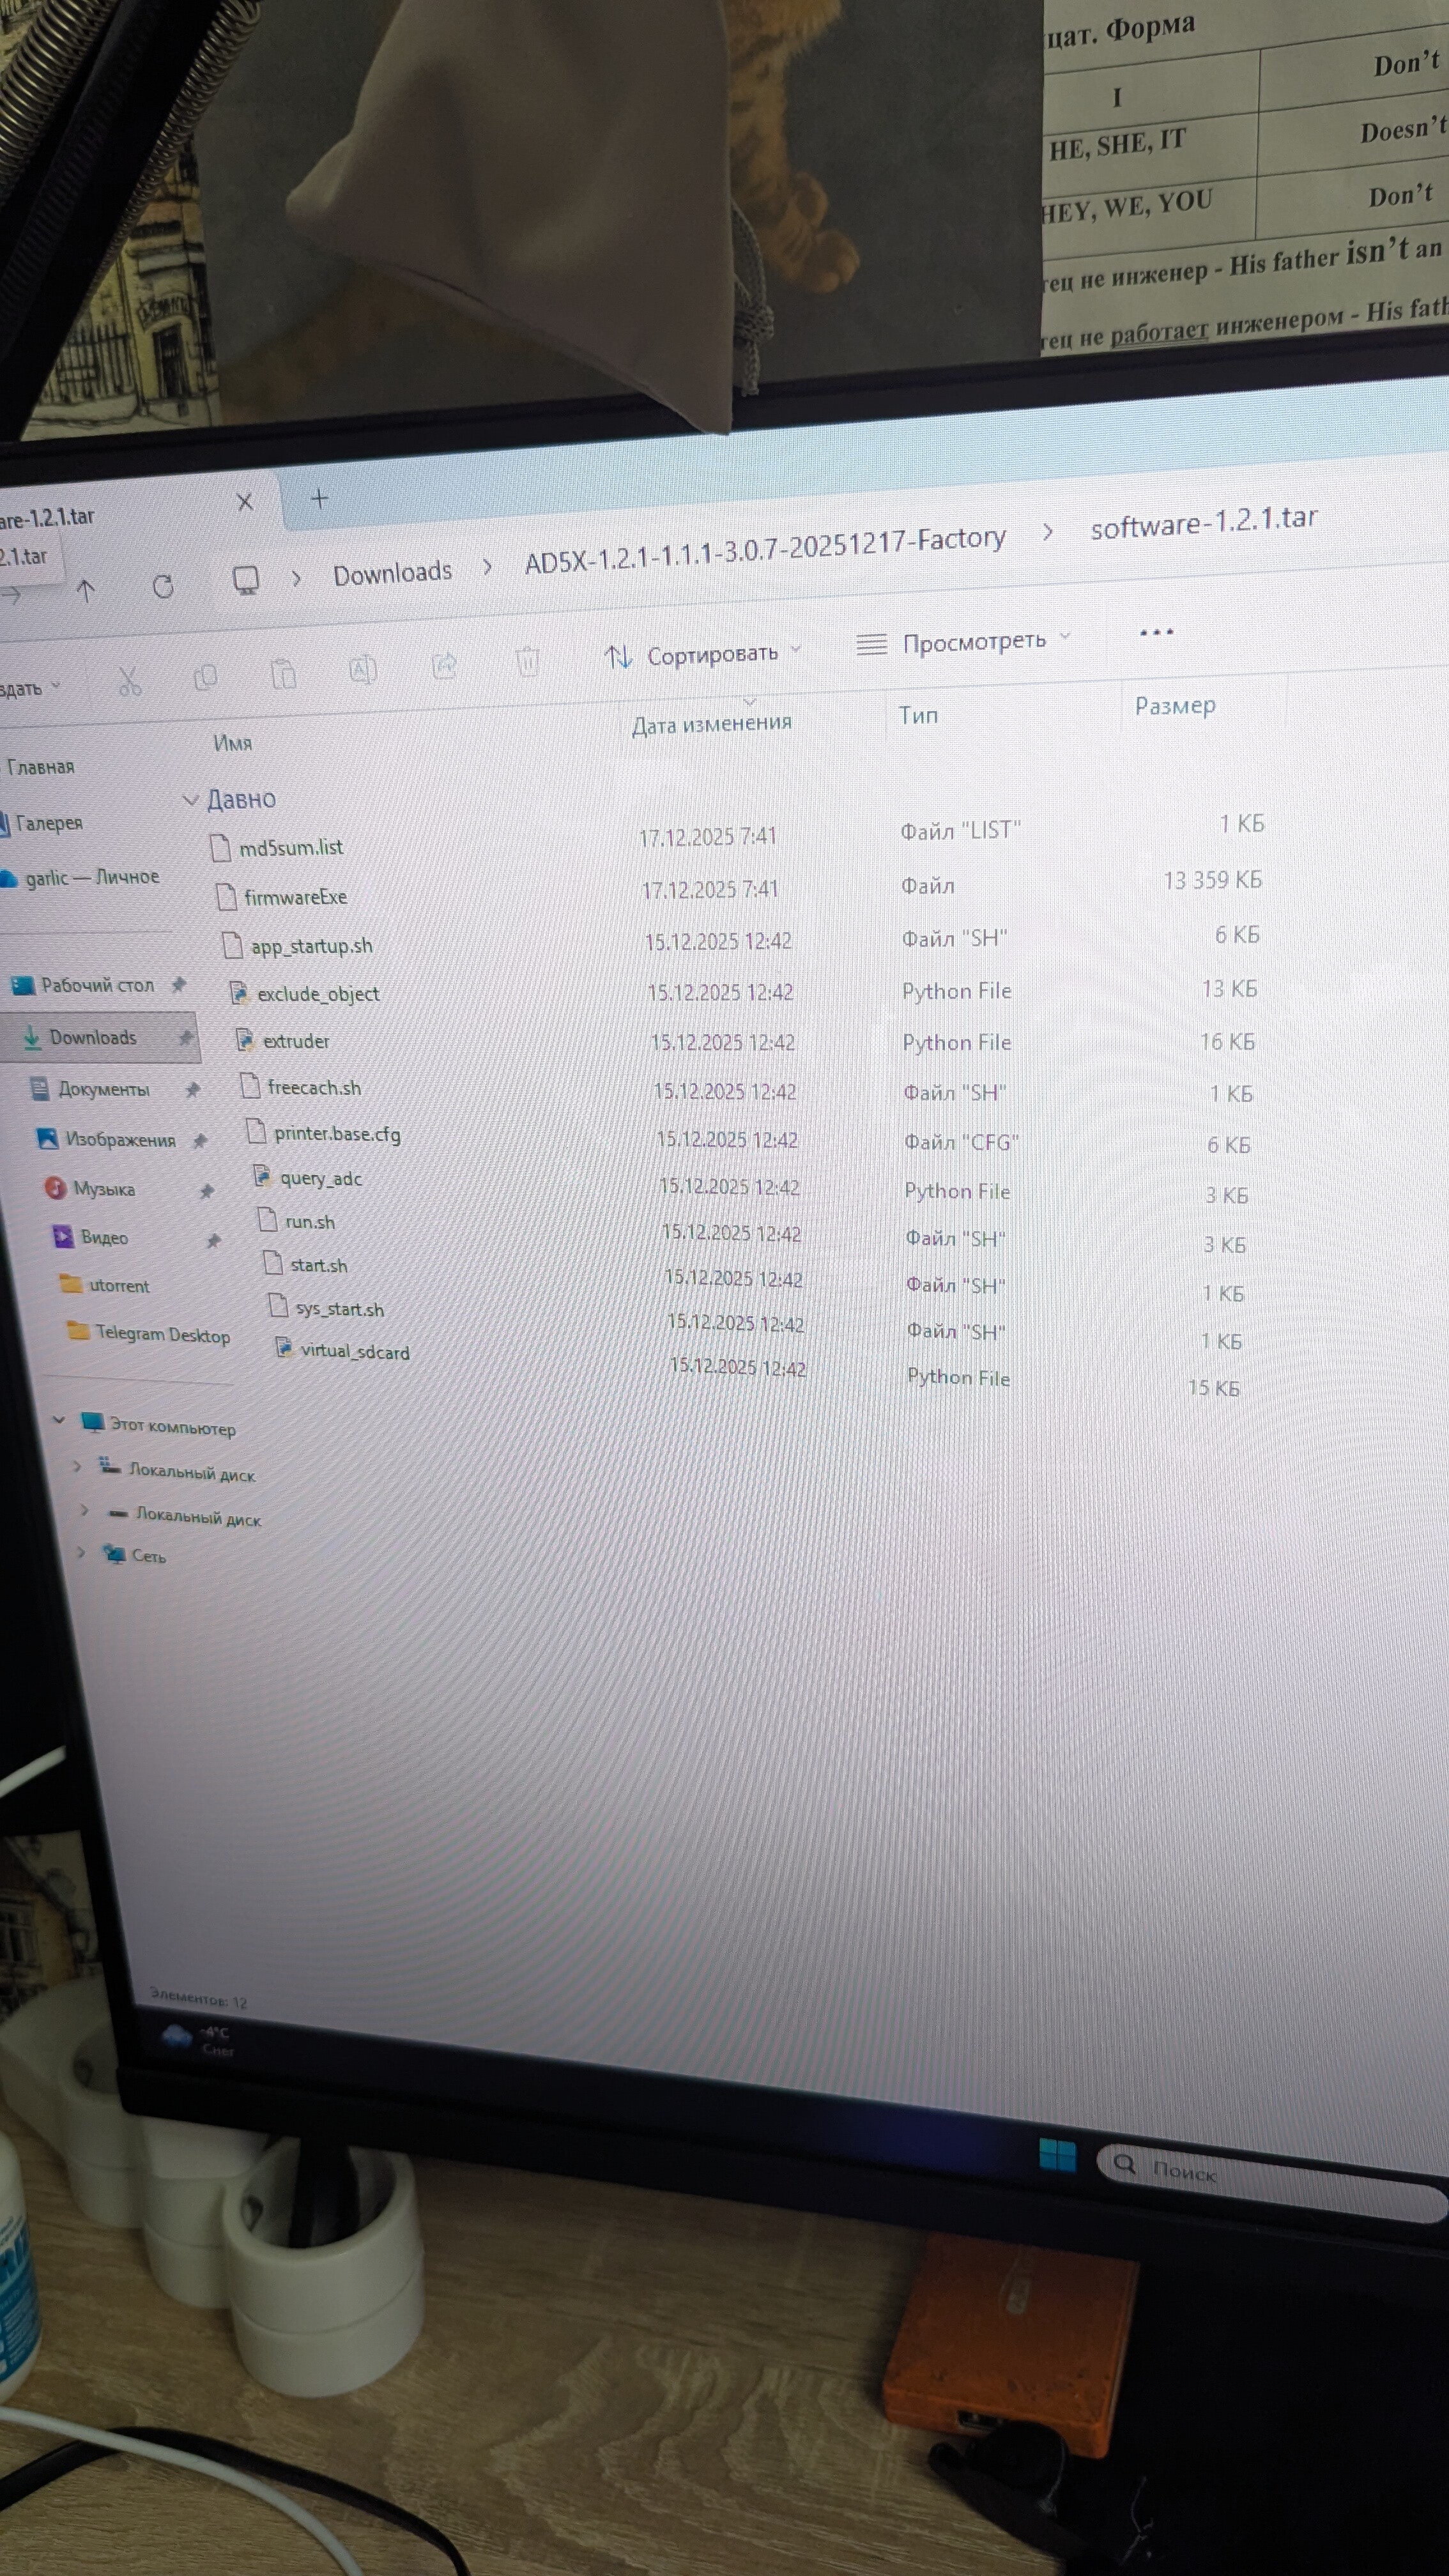The height and width of the screenshot is (2576, 1449).
Task: Click the Delete trash icon
Action: pos(527,660)
